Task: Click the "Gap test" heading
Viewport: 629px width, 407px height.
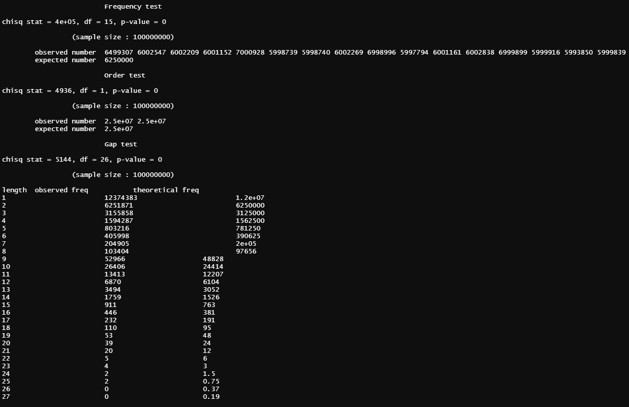Action: (121, 144)
